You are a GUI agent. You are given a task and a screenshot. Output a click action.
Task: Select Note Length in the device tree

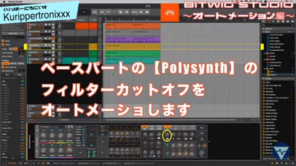click(275, 41)
